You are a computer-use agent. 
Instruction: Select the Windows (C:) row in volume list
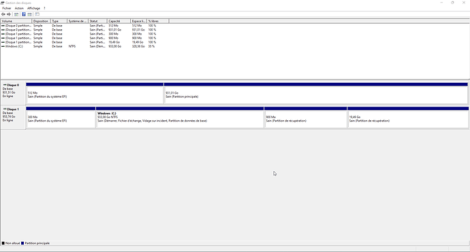(78, 46)
